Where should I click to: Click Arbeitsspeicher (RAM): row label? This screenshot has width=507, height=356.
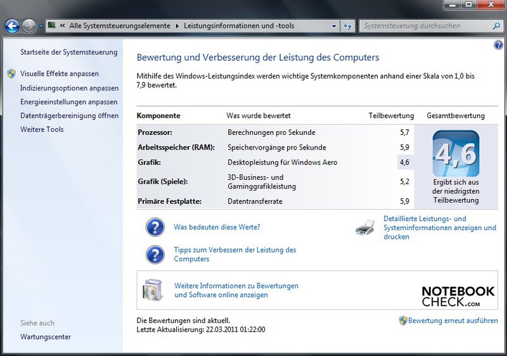pyautogui.click(x=176, y=148)
